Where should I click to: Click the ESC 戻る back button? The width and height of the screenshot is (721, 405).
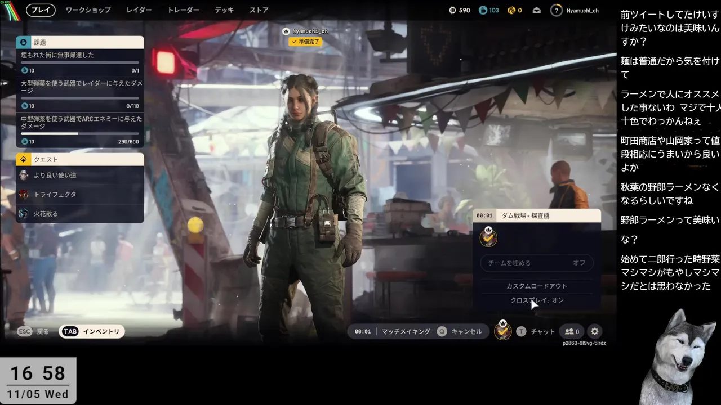(x=33, y=331)
